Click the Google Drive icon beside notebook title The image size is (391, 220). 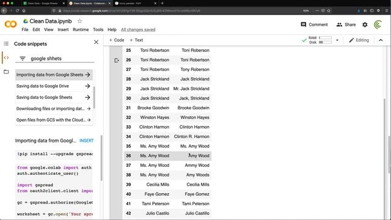26,21
